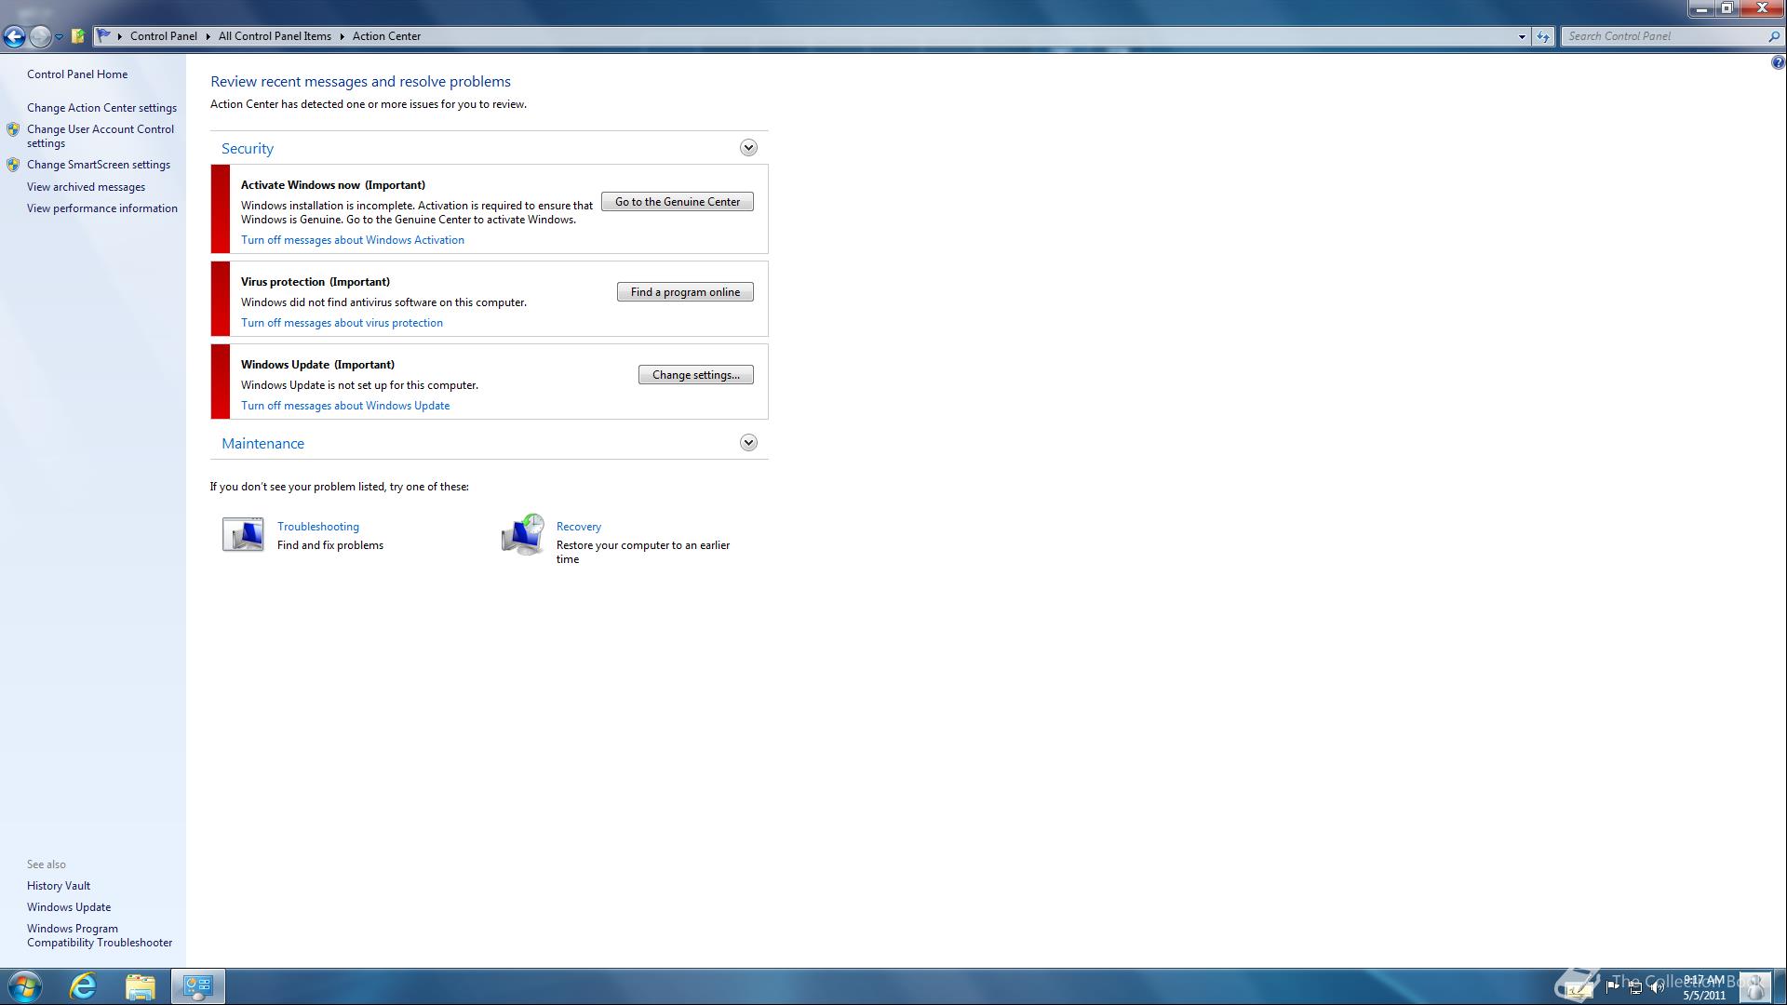Click shield icon beside SmartScreen settings
The height and width of the screenshot is (1005, 1787).
pos(13,165)
